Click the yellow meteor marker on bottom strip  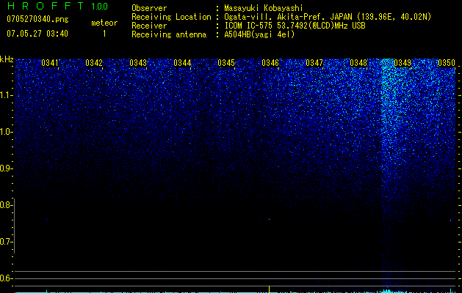click(269, 289)
